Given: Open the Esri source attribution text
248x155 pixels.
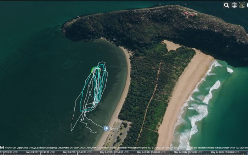Looking at the screenshot, I should (11, 148).
